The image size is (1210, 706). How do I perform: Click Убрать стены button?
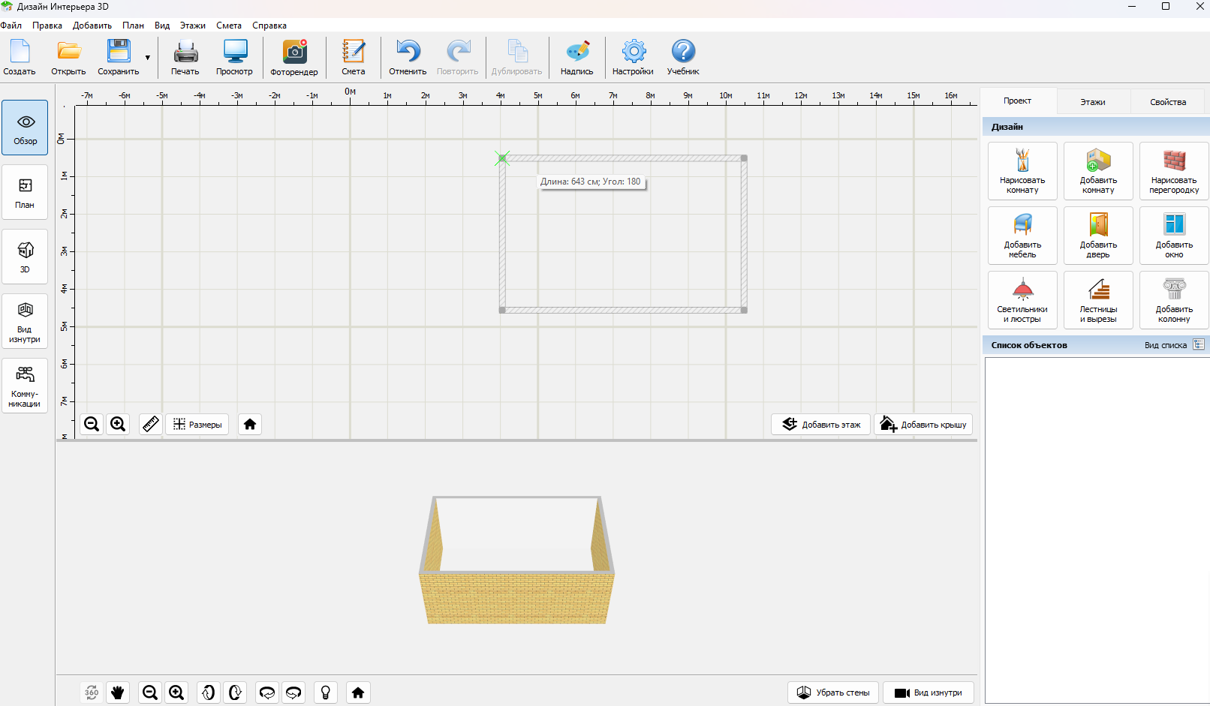coord(833,692)
